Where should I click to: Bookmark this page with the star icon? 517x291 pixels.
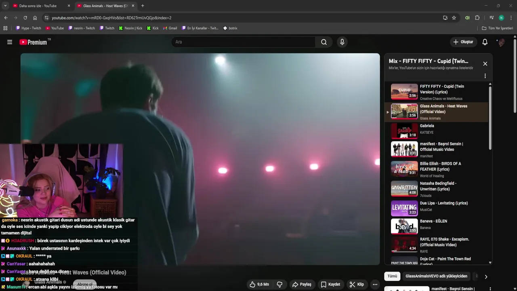[454, 18]
